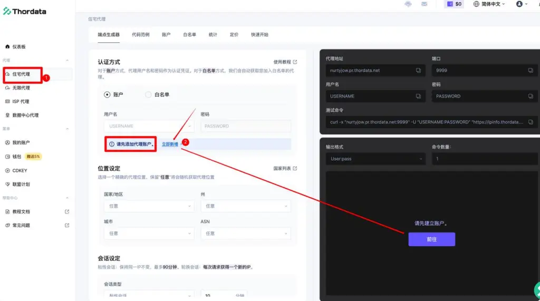Copy the 密码 PASSWORD value in dark panel
The height and width of the screenshot is (301, 540).
(531, 96)
